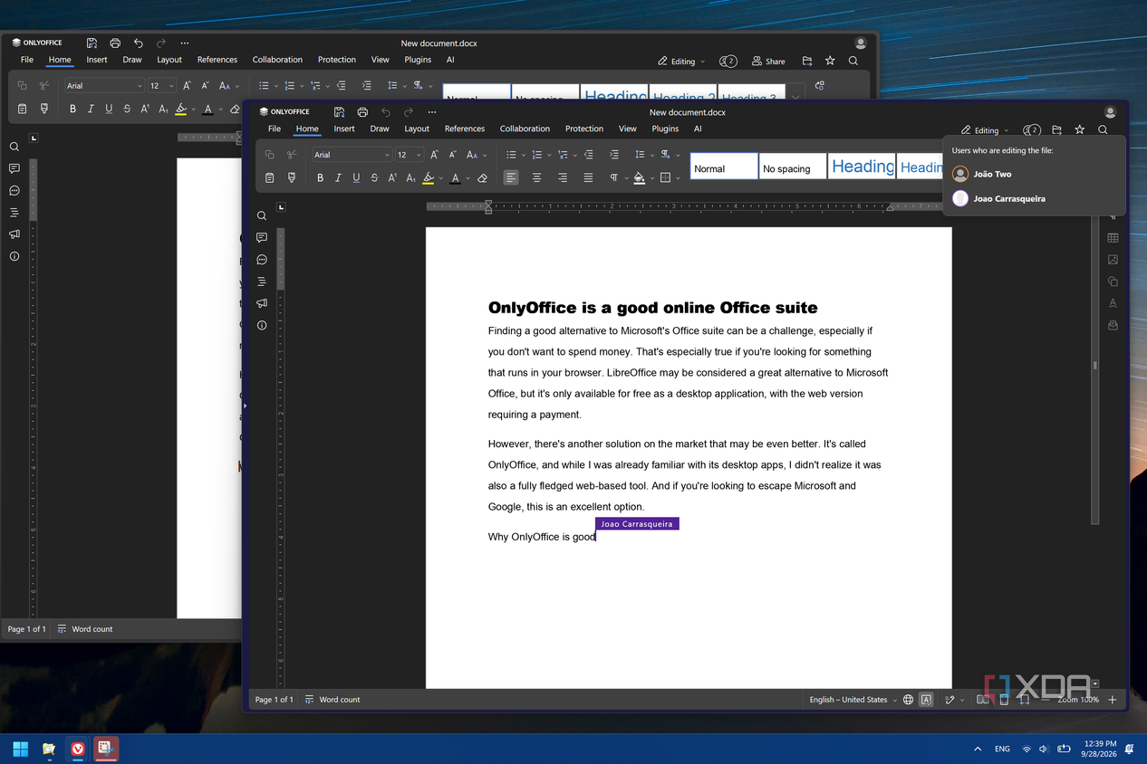Save document in front window
The image size is (1147, 764).
pyautogui.click(x=339, y=112)
